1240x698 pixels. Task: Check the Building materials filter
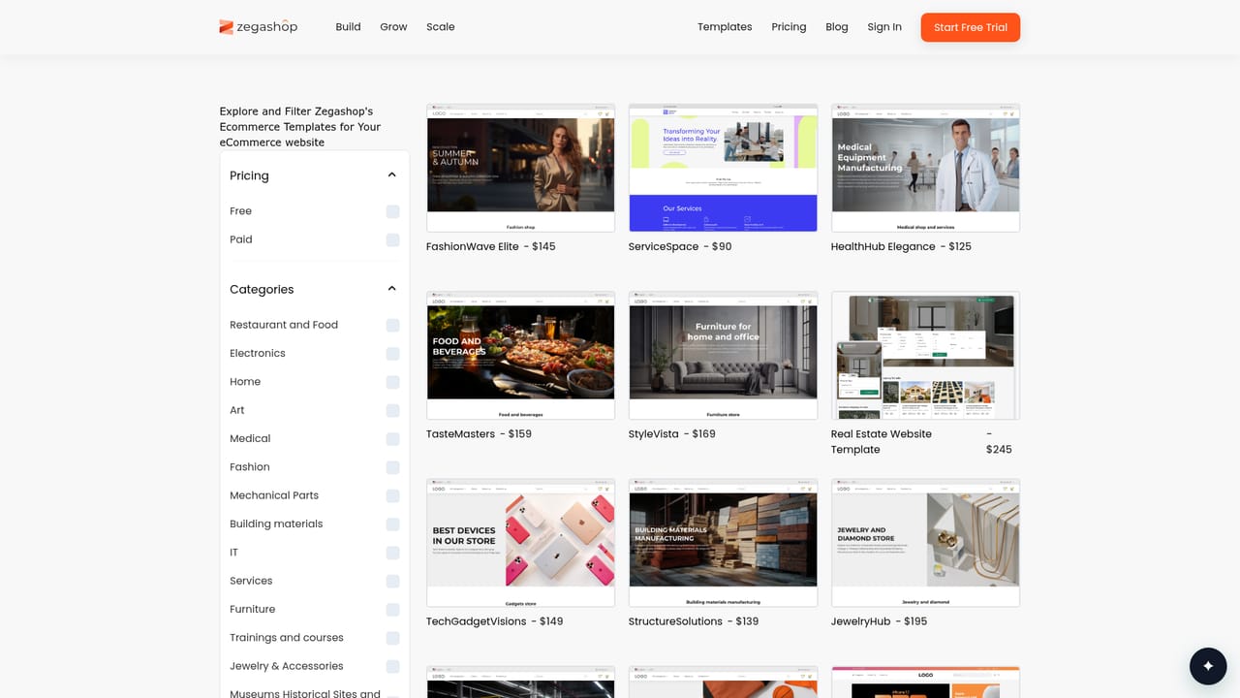[x=392, y=524]
